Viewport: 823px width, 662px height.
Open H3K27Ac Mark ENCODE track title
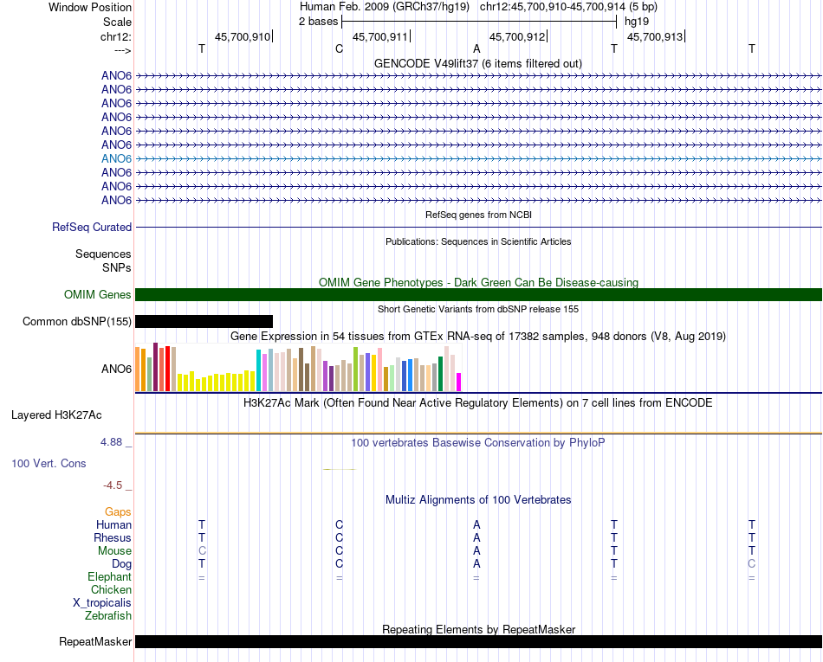point(478,403)
